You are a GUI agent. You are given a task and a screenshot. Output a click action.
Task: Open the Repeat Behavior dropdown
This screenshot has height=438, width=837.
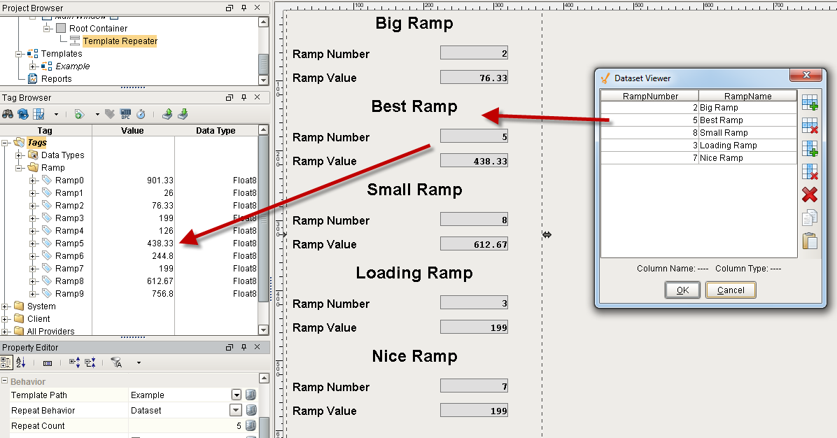tap(236, 411)
